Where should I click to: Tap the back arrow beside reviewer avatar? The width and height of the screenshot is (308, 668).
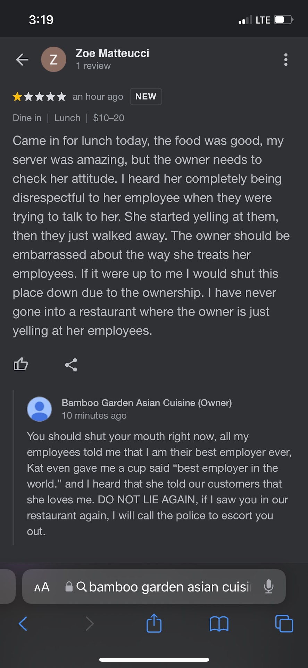pyautogui.click(x=22, y=59)
